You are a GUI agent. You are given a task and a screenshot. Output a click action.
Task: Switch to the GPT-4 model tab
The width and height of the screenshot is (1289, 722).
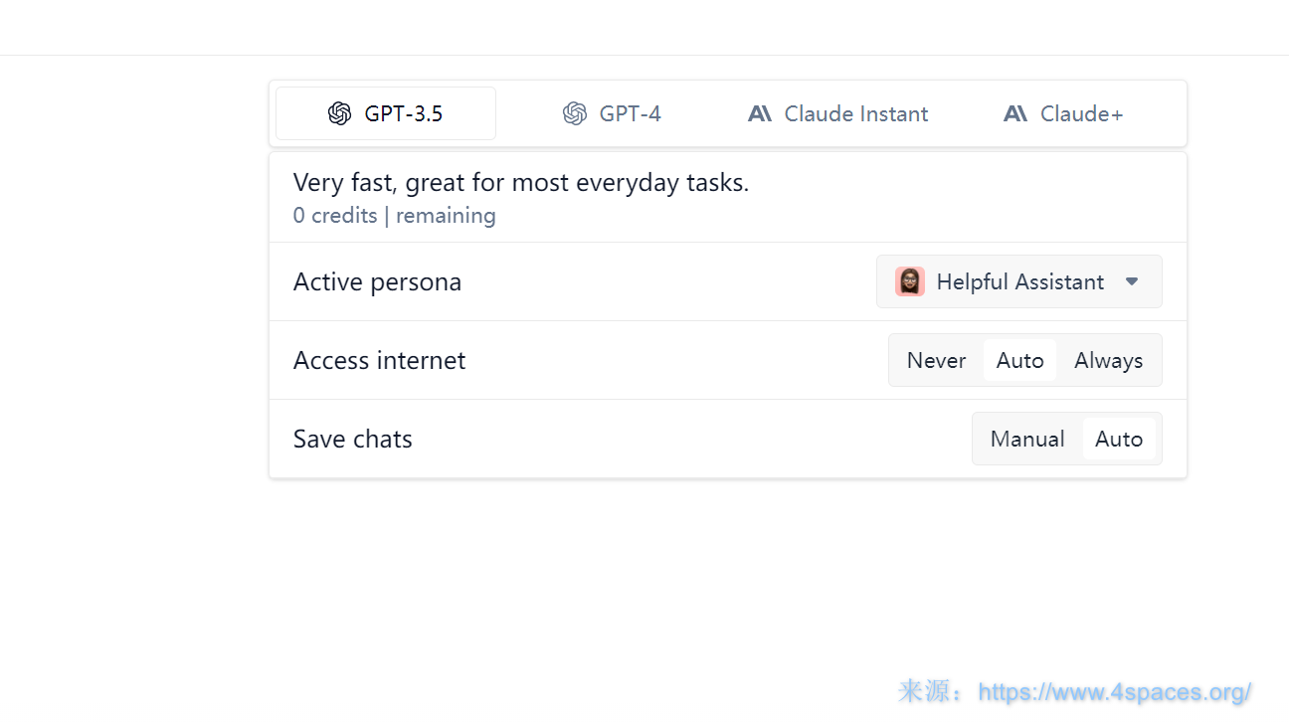630,114
